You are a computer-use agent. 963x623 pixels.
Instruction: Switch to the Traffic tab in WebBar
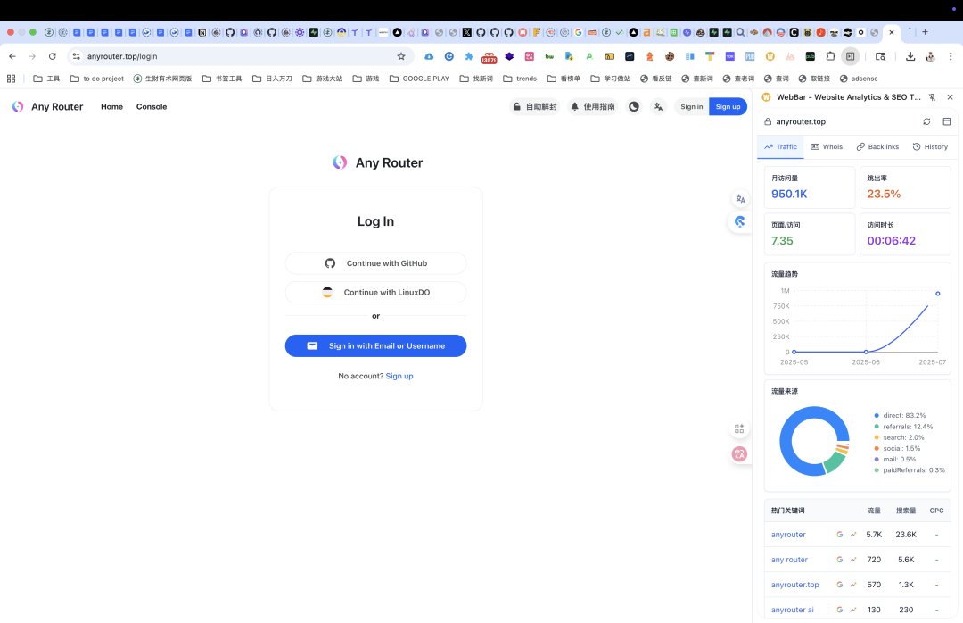coord(780,147)
